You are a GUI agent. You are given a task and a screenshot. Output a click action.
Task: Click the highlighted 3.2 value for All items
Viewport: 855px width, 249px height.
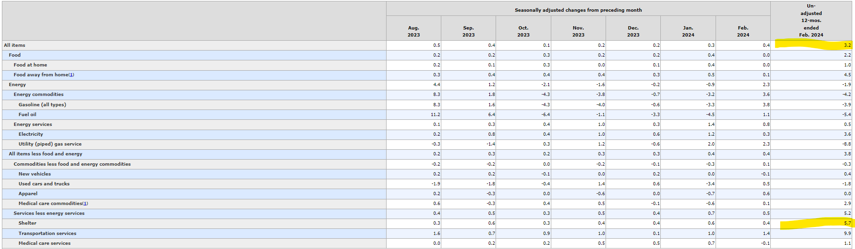tap(848, 45)
